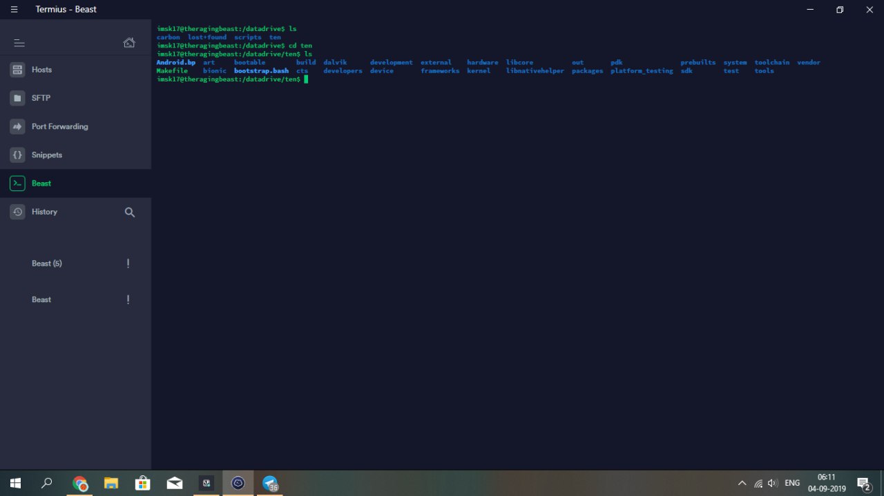The height and width of the screenshot is (496, 884).
Task: Click the 'developers' directory name
Action: point(343,70)
